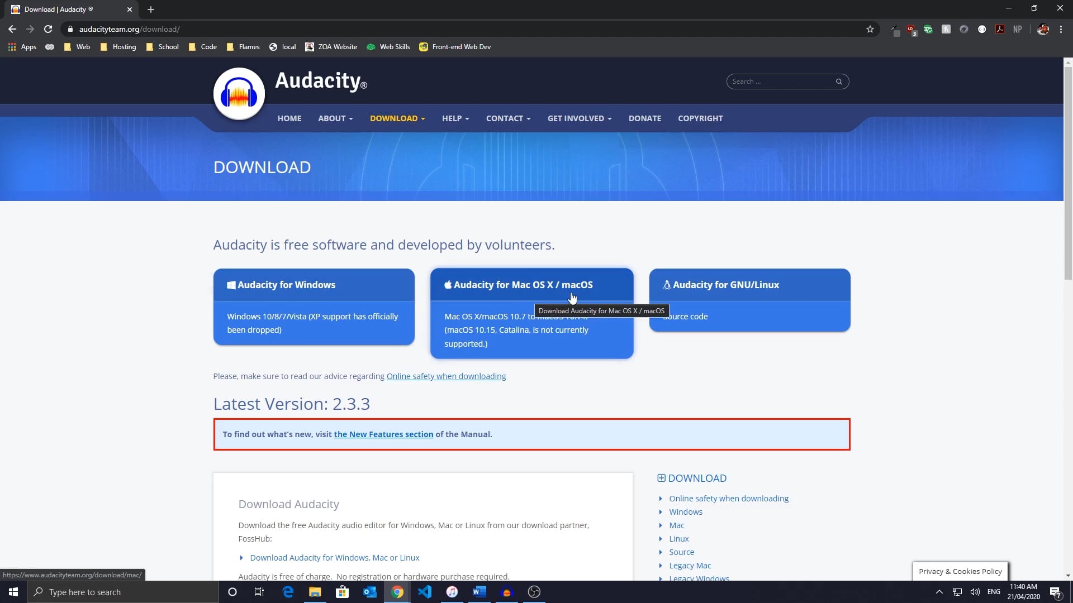
Task: Collapse the sidebar DOWNLOAD section icon
Action: click(662, 478)
